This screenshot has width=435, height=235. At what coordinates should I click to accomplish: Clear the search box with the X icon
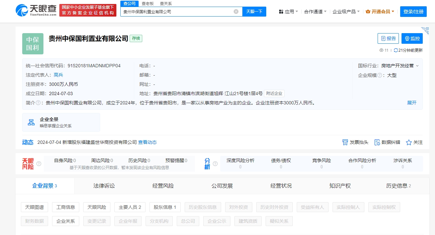pos(236,12)
